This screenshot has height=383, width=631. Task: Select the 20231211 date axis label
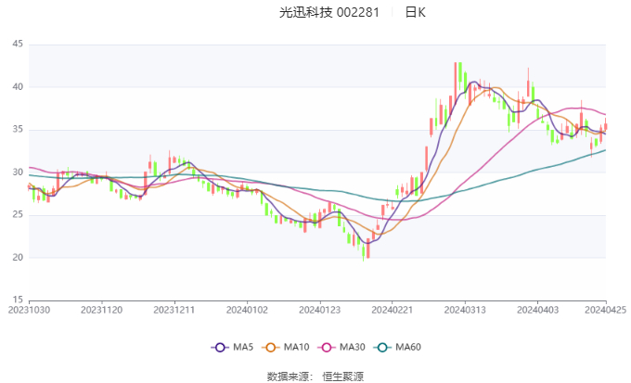[x=174, y=310]
